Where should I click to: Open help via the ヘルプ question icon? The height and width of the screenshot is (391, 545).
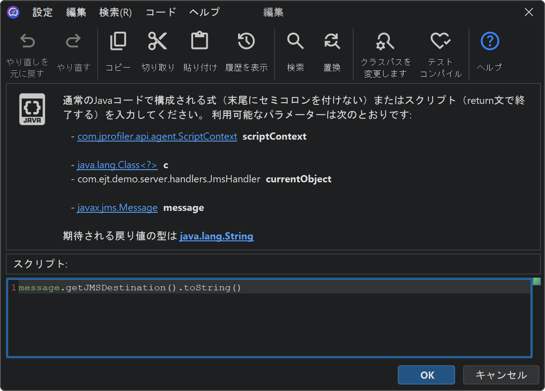click(x=489, y=42)
